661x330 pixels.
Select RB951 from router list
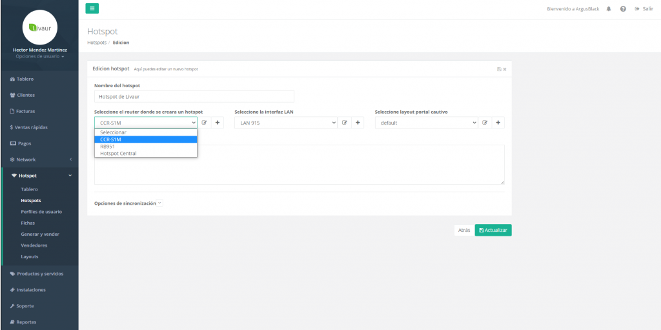click(x=107, y=147)
